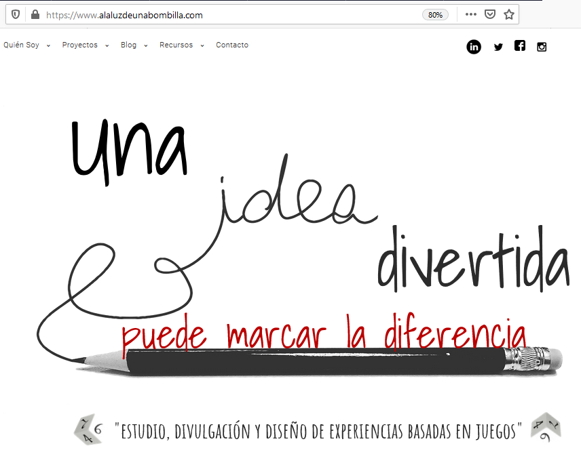This screenshot has height=450, width=581.
Task: Bookmark this page with the star
Action: [509, 14]
